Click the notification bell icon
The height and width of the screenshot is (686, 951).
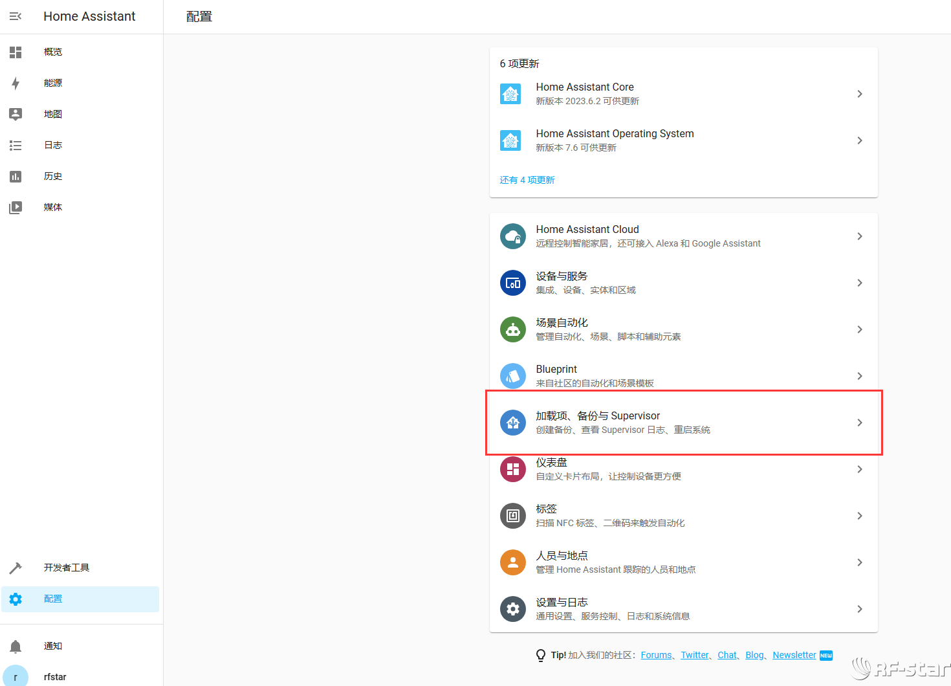(x=16, y=646)
